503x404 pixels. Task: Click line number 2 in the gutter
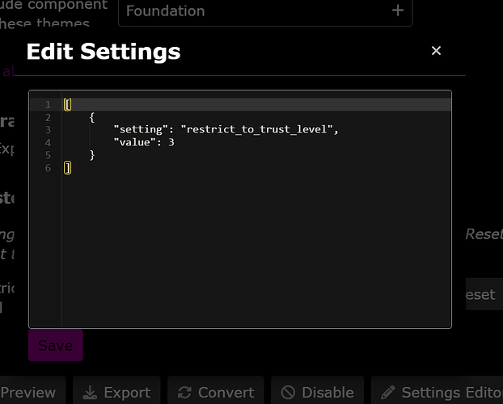48,117
